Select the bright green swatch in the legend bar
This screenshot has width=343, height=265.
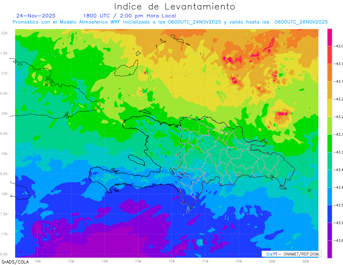coord(330,143)
